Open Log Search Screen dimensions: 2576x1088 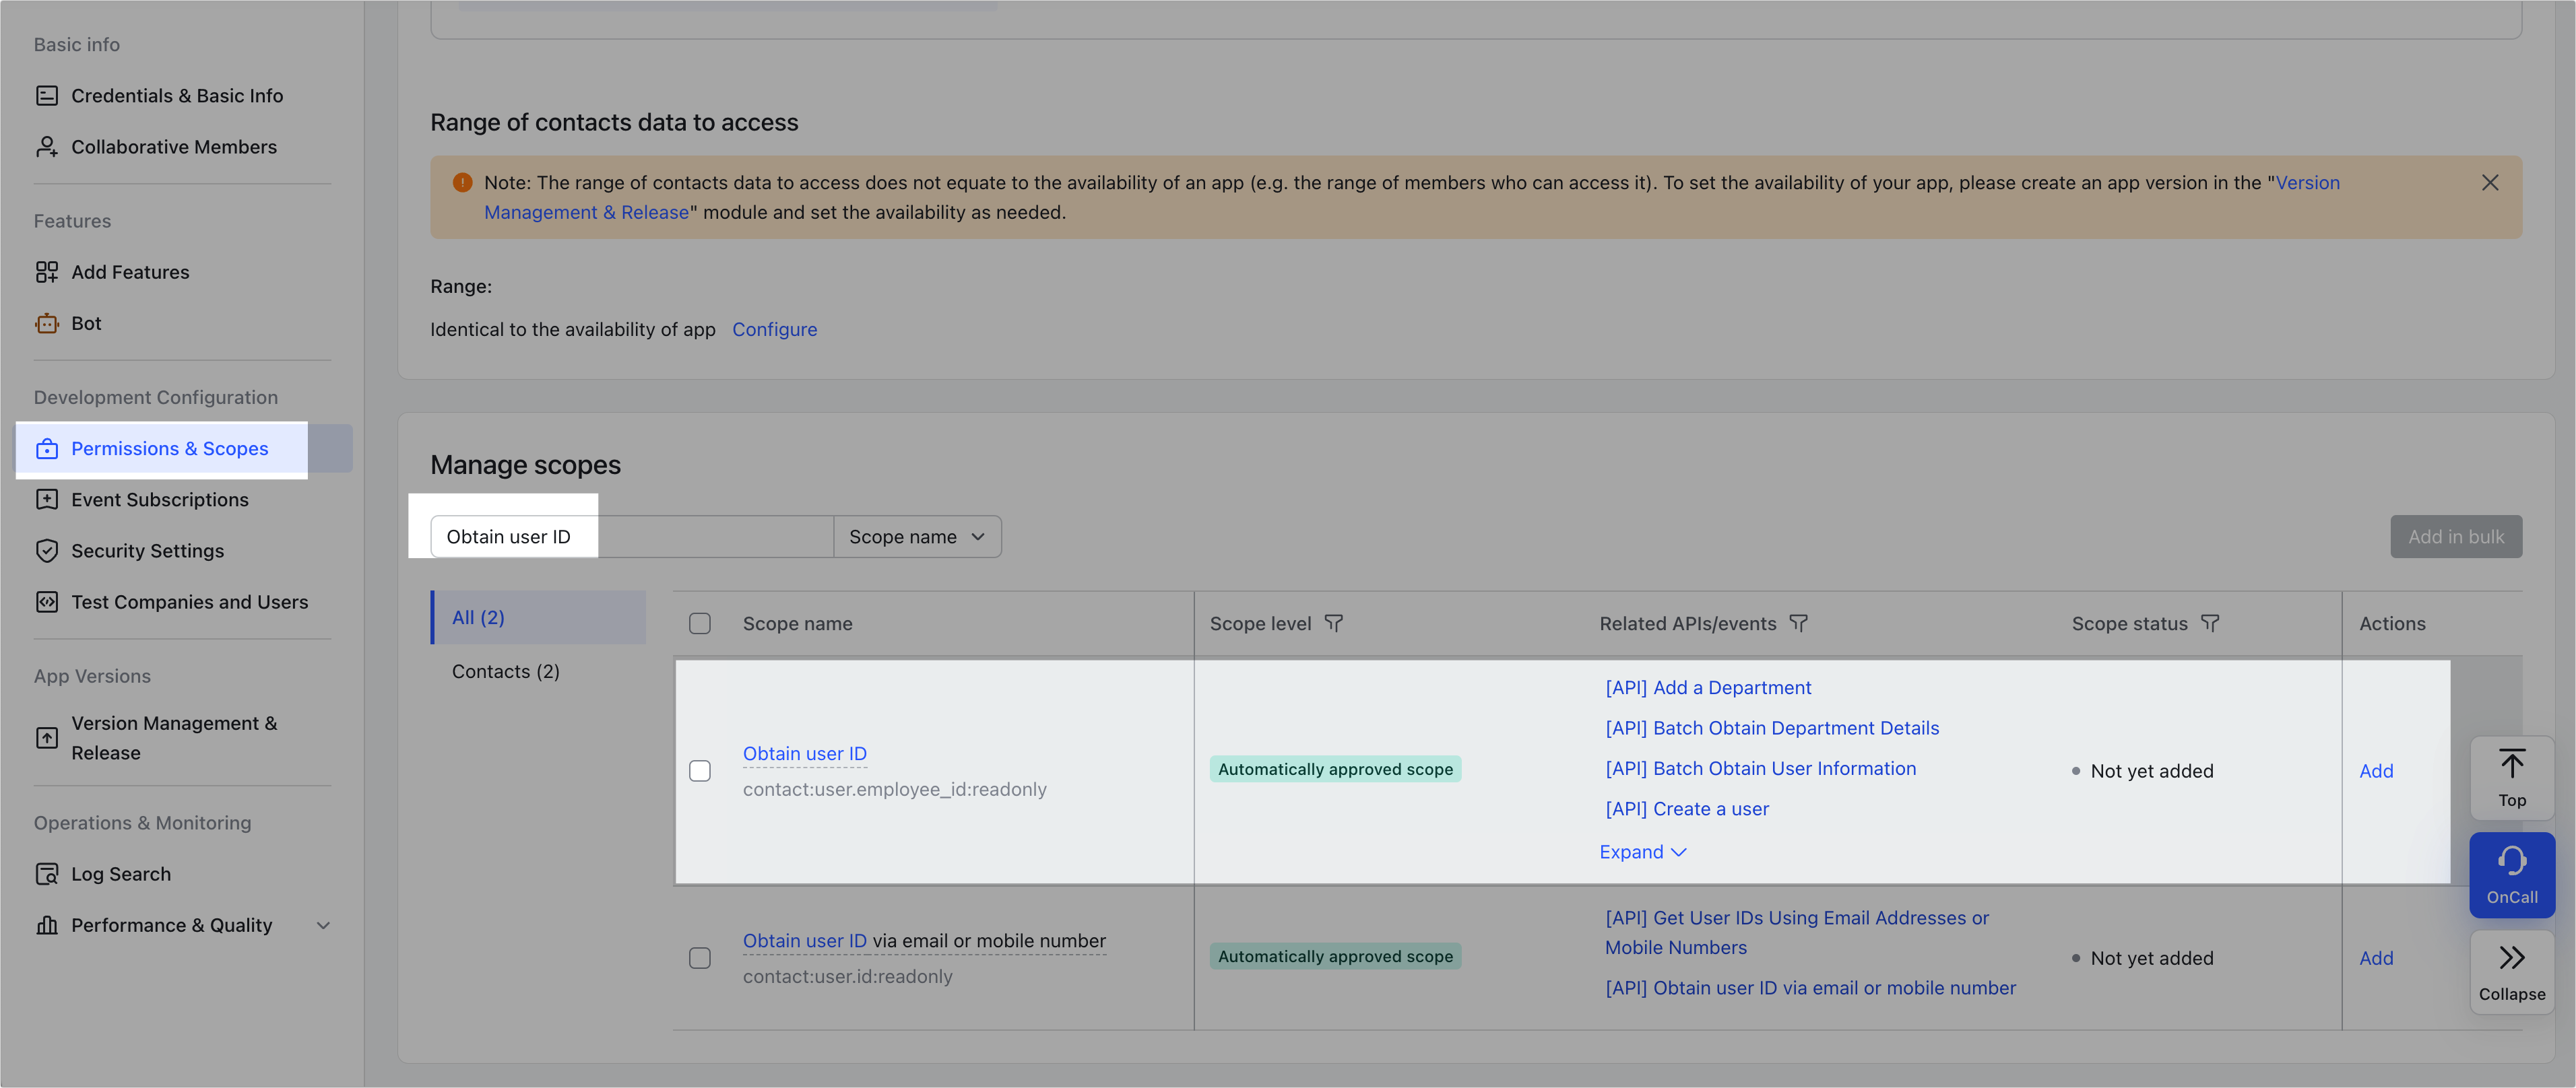click(x=121, y=873)
